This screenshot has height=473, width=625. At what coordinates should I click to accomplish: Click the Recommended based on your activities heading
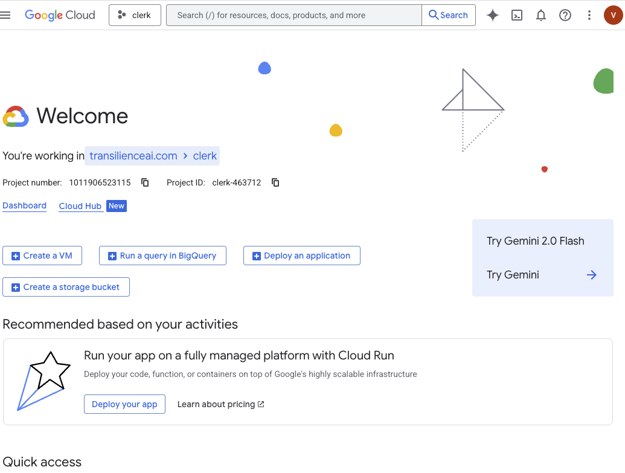click(x=120, y=324)
